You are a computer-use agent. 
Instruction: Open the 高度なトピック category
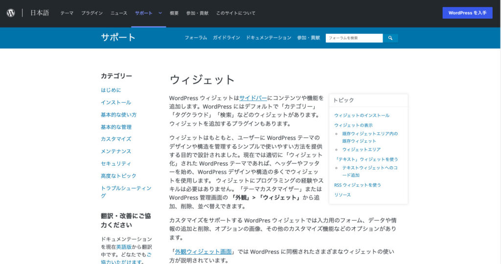(118, 176)
